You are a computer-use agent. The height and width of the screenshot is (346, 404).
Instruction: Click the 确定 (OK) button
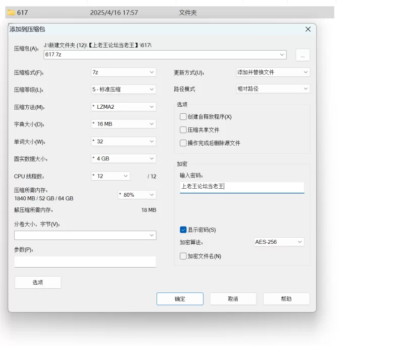point(180,299)
